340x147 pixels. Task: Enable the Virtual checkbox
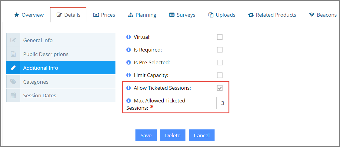pyautogui.click(x=220, y=37)
